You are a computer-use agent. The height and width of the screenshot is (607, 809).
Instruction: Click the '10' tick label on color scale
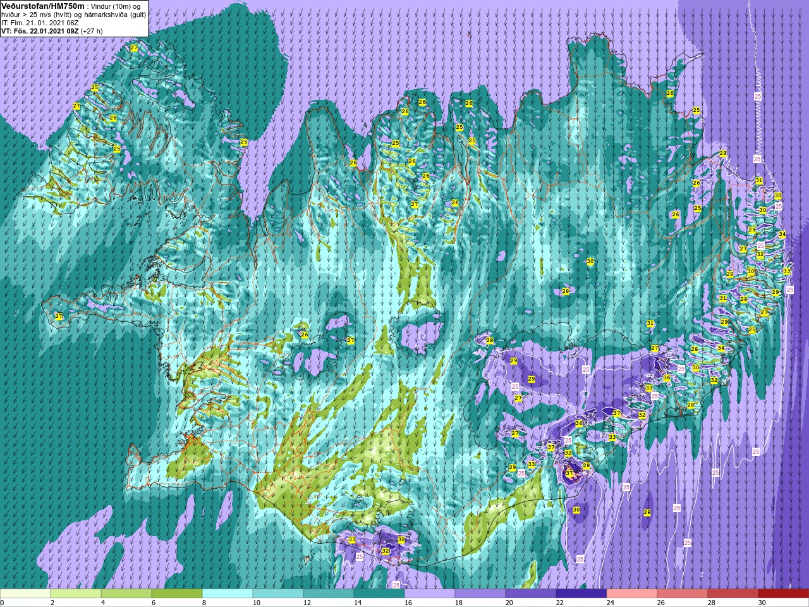pyautogui.click(x=257, y=603)
